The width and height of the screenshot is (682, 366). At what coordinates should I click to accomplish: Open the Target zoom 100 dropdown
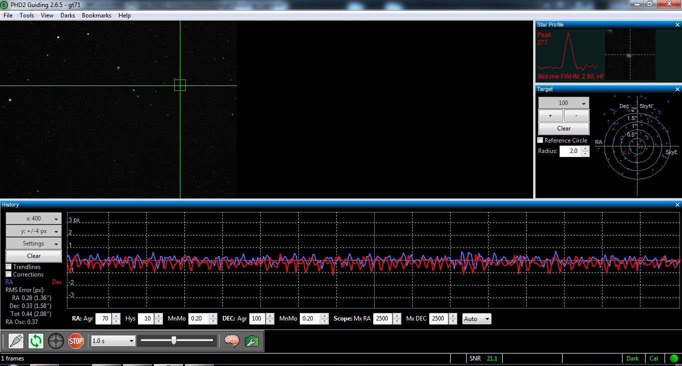click(x=564, y=103)
